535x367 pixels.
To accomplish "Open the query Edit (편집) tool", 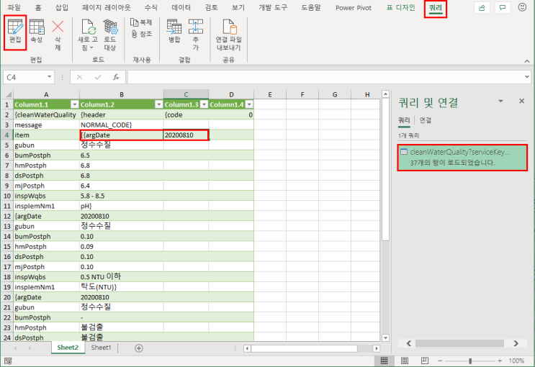I will pyautogui.click(x=15, y=32).
